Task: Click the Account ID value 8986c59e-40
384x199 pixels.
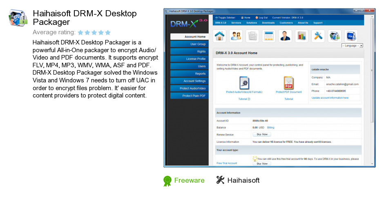Action: pos(260,121)
